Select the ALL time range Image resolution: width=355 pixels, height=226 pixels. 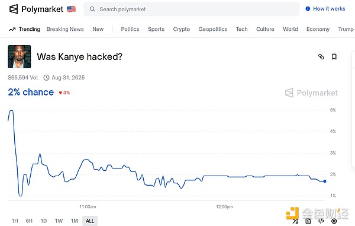[90, 221]
